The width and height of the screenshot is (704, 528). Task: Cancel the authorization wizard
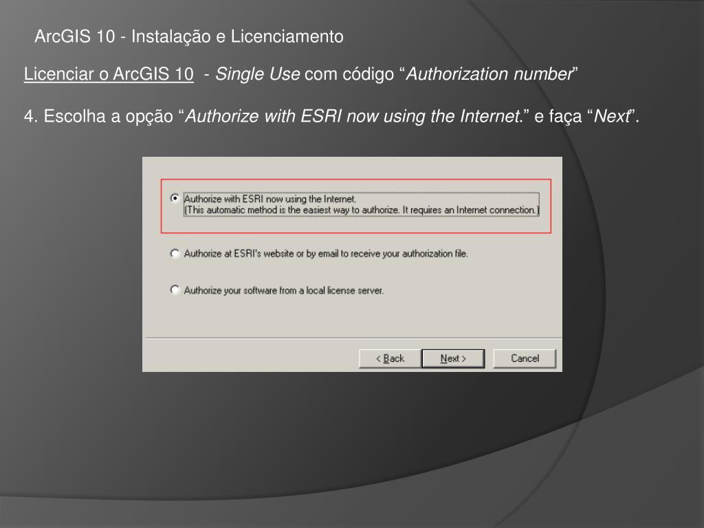pos(525,358)
